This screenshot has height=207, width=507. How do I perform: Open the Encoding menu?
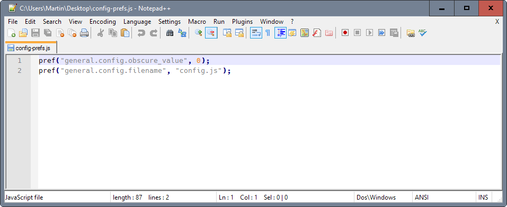pos(102,22)
